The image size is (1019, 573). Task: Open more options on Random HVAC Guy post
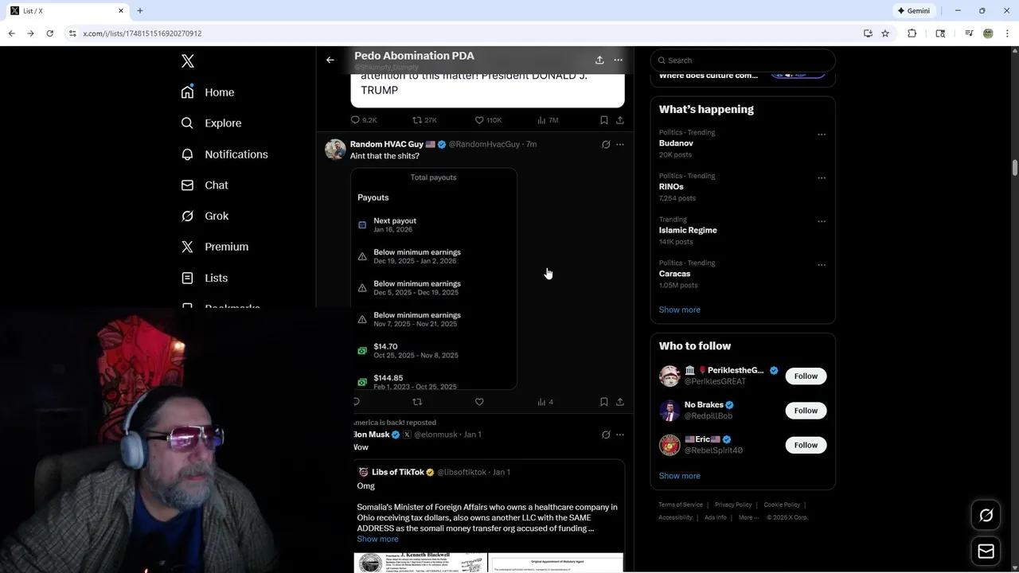(x=620, y=145)
